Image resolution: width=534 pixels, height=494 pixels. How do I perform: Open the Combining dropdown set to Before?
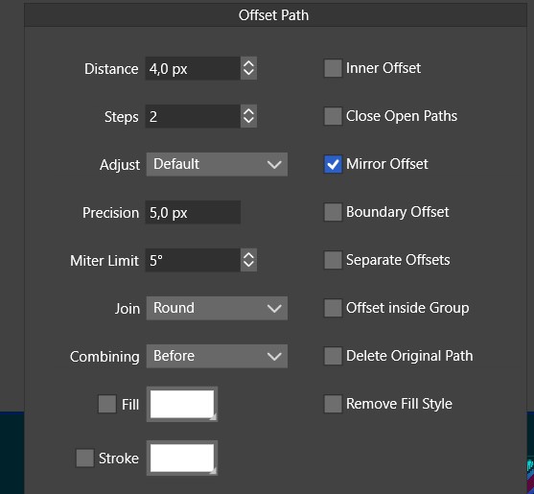tap(217, 357)
